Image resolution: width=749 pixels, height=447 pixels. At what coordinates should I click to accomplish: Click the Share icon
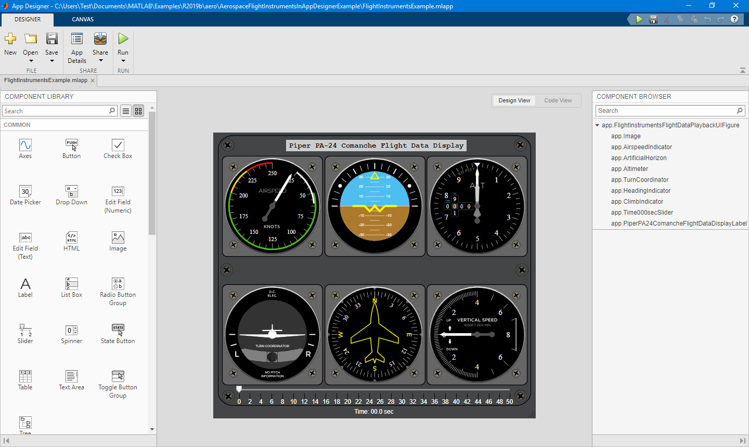100,39
